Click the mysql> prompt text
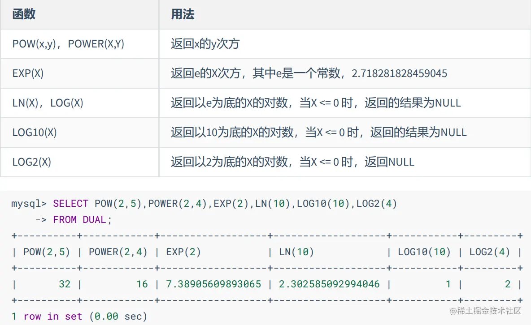Viewport: 531px width, 325px height. 29,204
